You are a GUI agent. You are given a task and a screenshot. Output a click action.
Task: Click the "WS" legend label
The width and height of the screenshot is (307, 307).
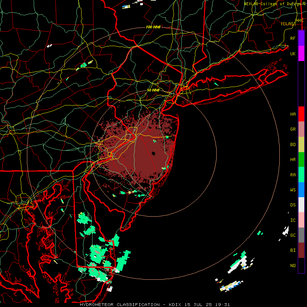pyautogui.click(x=293, y=190)
